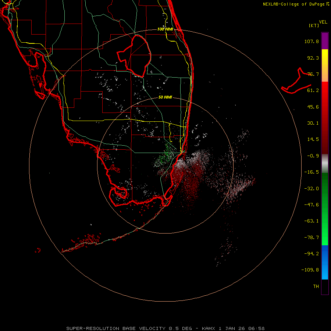This screenshot has height=331, width=331.
Task: Click the -94.2 velocity scale value
Action: point(312,254)
